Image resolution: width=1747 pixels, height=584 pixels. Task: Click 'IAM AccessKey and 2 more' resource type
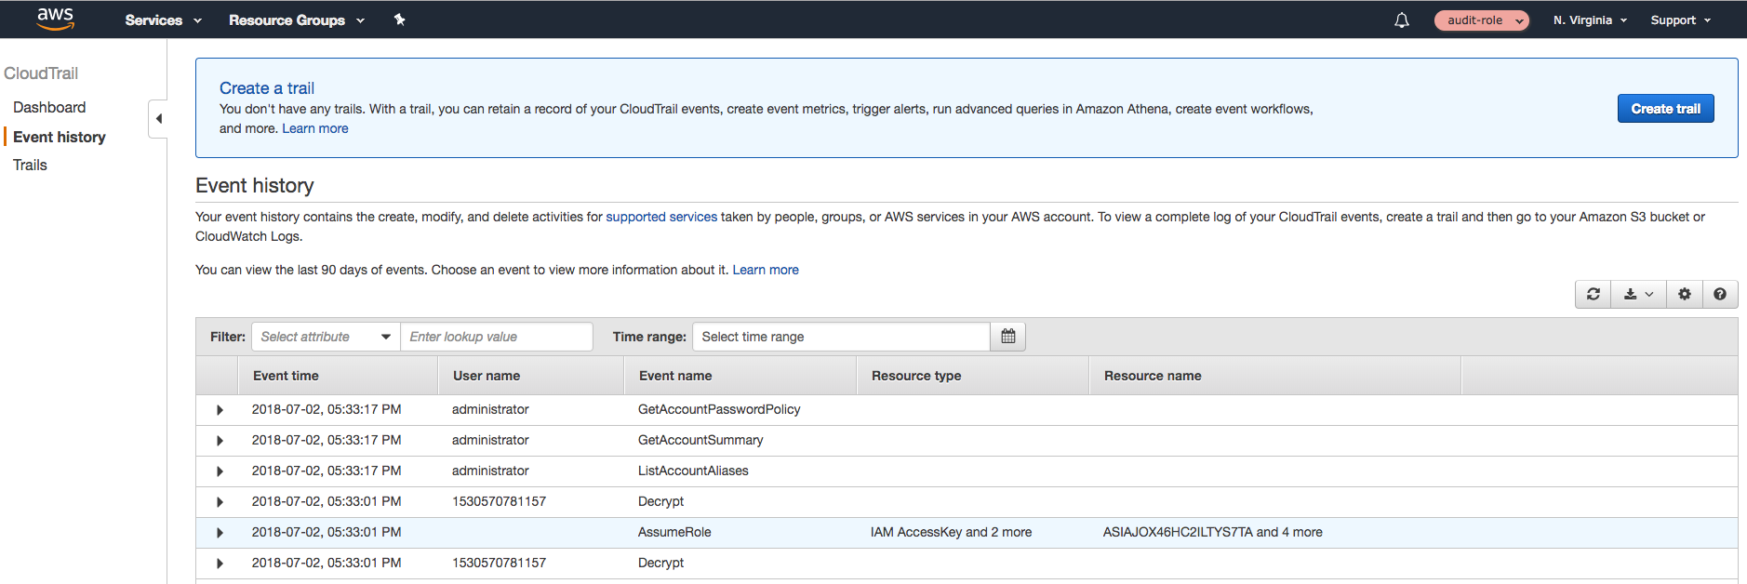pos(951,532)
